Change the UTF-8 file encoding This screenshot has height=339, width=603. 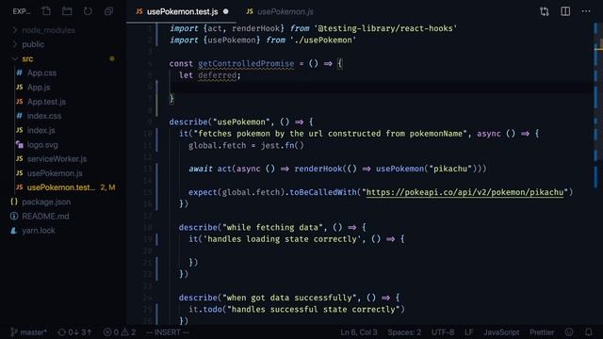coord(443,332)
